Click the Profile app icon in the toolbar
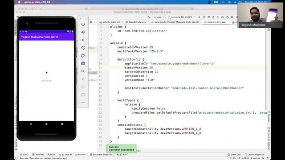 pyautogui.click(x=223, y=17)
